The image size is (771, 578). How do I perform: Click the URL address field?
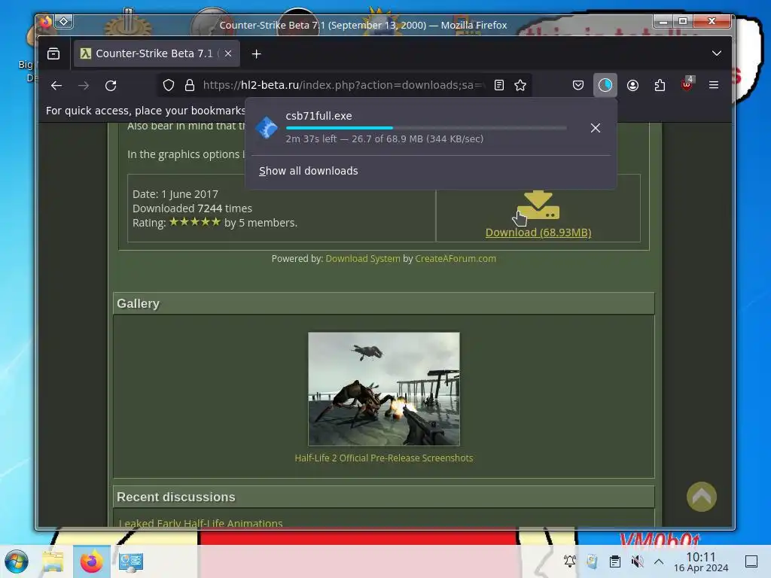(343, 86)
